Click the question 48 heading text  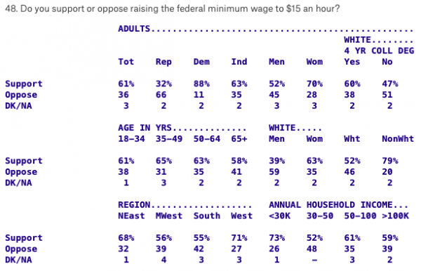[173, 9]
